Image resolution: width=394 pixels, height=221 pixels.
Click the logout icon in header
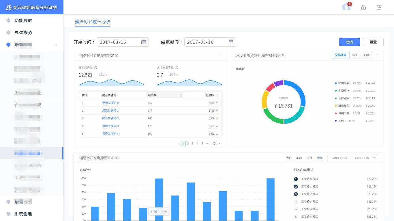[379, 7]
